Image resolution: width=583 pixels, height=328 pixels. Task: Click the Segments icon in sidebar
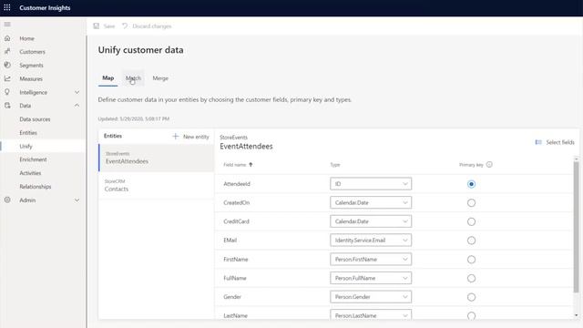coord(7,65)
